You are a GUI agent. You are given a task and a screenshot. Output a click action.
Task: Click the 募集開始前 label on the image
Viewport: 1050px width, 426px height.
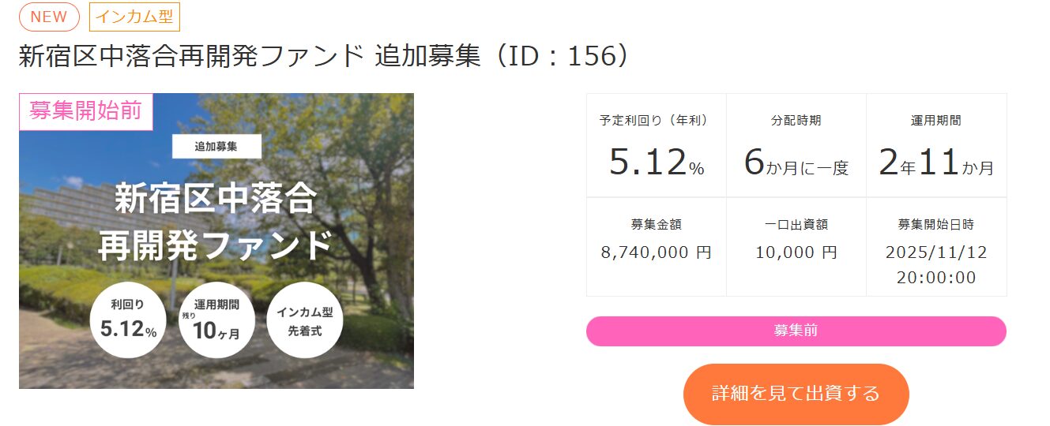[x=85, y=111]
